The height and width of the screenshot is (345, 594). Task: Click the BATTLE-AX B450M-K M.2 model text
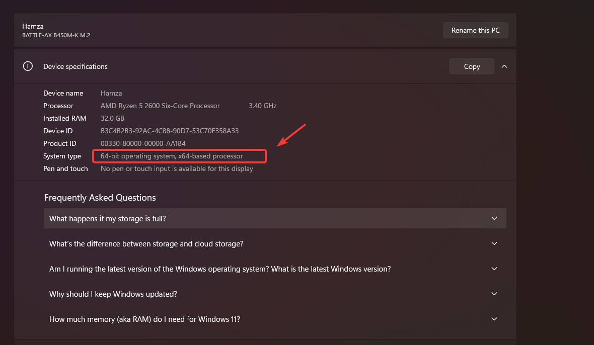click(x=56, y=35)
